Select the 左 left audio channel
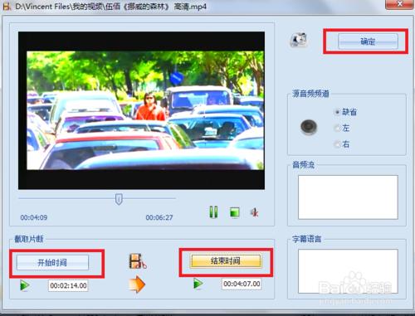415x316 pixels. pos(342,128)
